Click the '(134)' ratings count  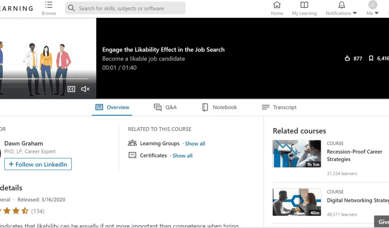coord(38,211)
